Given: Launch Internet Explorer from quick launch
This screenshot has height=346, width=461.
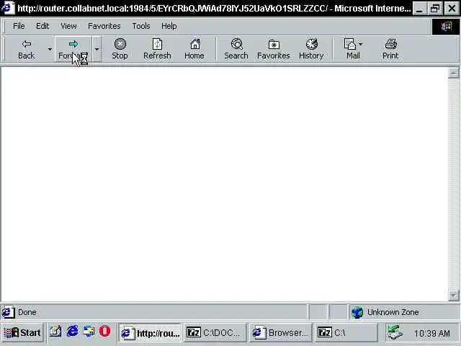Looking at the screenshot, I should (x=72, y=332).
